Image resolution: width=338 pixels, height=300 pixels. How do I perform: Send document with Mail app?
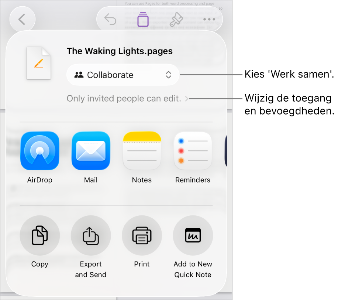pyautogui.click(x=91, y=151)
